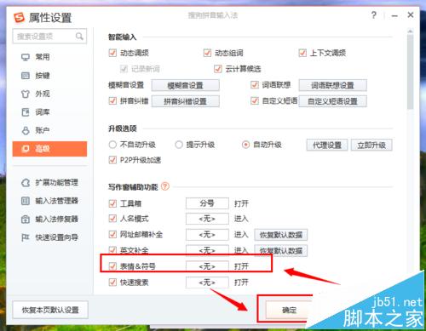Click the 分号 shortcut field for 工具箱

[x=207, y=203]
